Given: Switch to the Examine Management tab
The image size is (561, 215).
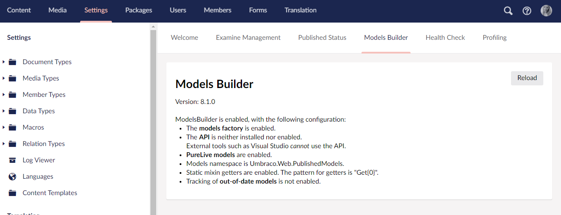Looking at the screenshot, I should coord(248,38).
